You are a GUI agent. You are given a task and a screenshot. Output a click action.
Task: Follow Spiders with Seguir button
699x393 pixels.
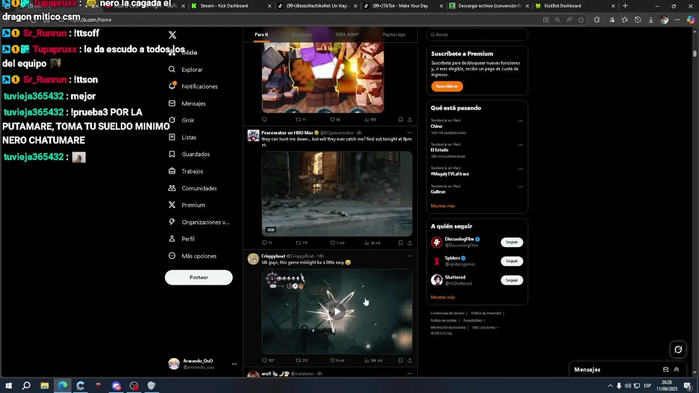512,261
